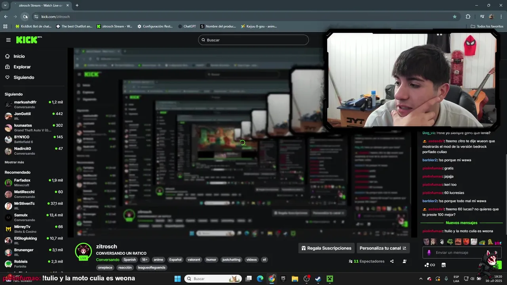
Task: Select the Español tag
Action: click(x=175, y=260)
